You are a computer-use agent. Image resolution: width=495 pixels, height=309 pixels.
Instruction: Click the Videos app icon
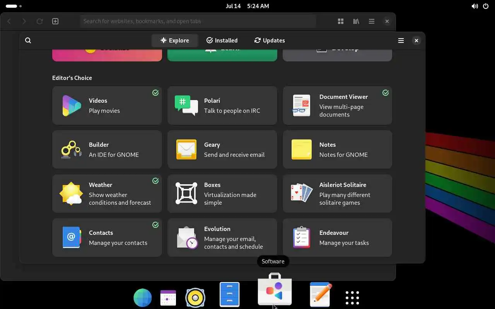click(72, 106)
